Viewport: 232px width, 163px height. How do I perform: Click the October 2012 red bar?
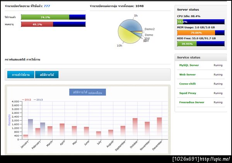[135, 129]
